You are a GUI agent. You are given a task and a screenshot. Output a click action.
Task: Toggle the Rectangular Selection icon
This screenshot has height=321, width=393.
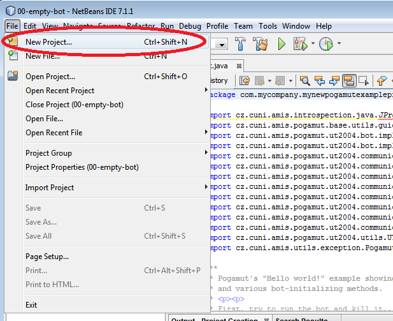tap(364, 81)
